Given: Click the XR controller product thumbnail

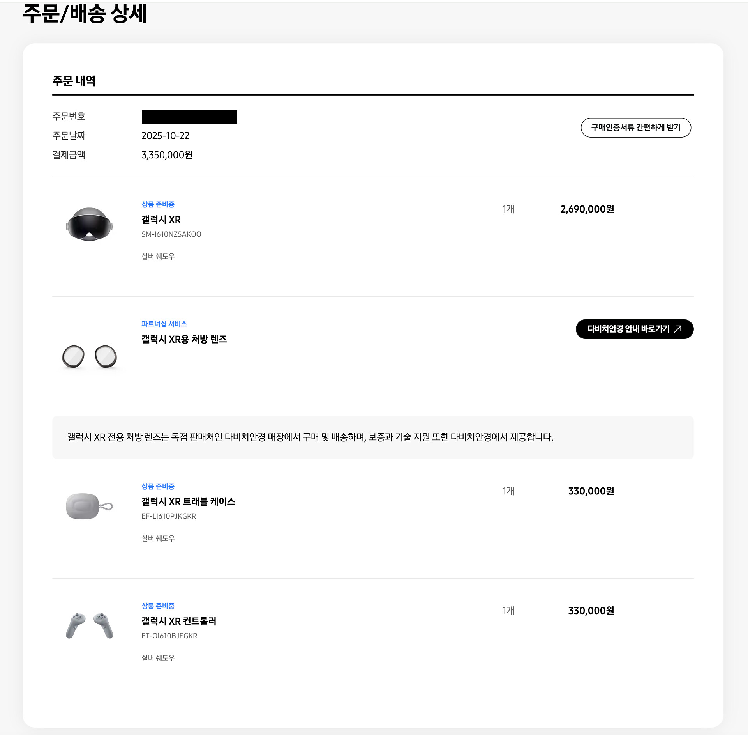Looking at the screenshot, I should pos(89,625).
